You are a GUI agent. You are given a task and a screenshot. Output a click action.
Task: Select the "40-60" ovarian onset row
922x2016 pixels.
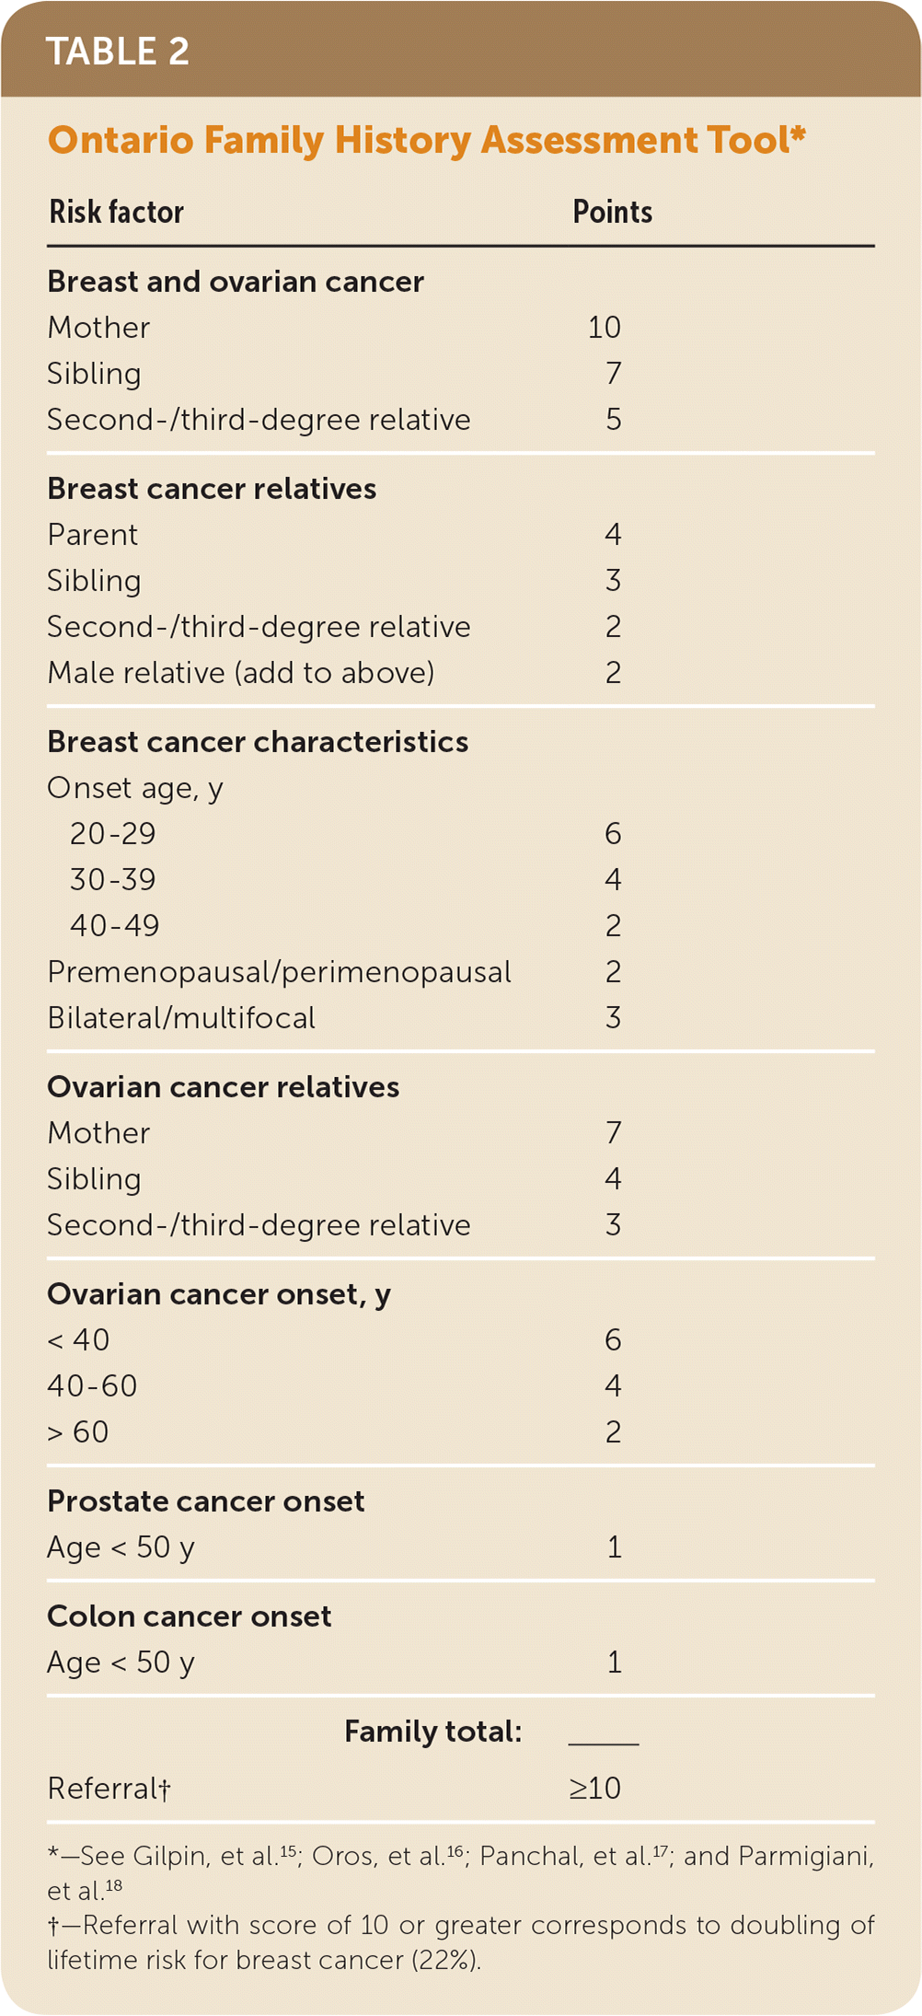[92, 1386]
